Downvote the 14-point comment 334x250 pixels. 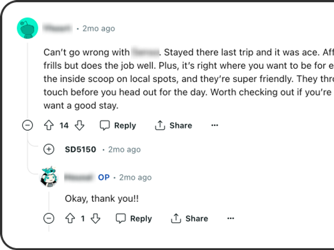[x=79, y=125]
